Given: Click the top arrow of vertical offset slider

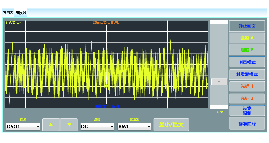Looking at the screenshot, I should (x=219, y=22).
